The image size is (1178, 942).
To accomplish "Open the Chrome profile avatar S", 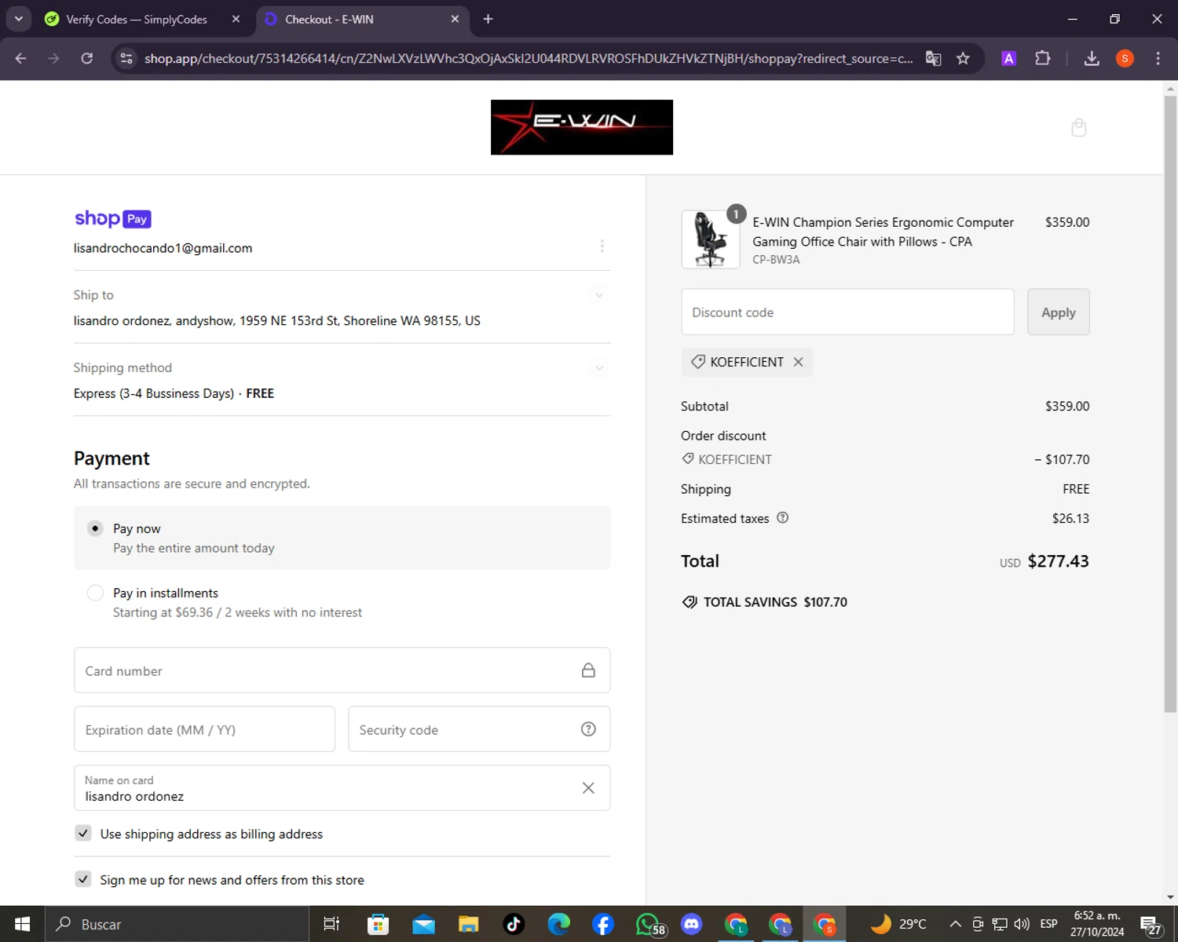I will point(1125,58).
